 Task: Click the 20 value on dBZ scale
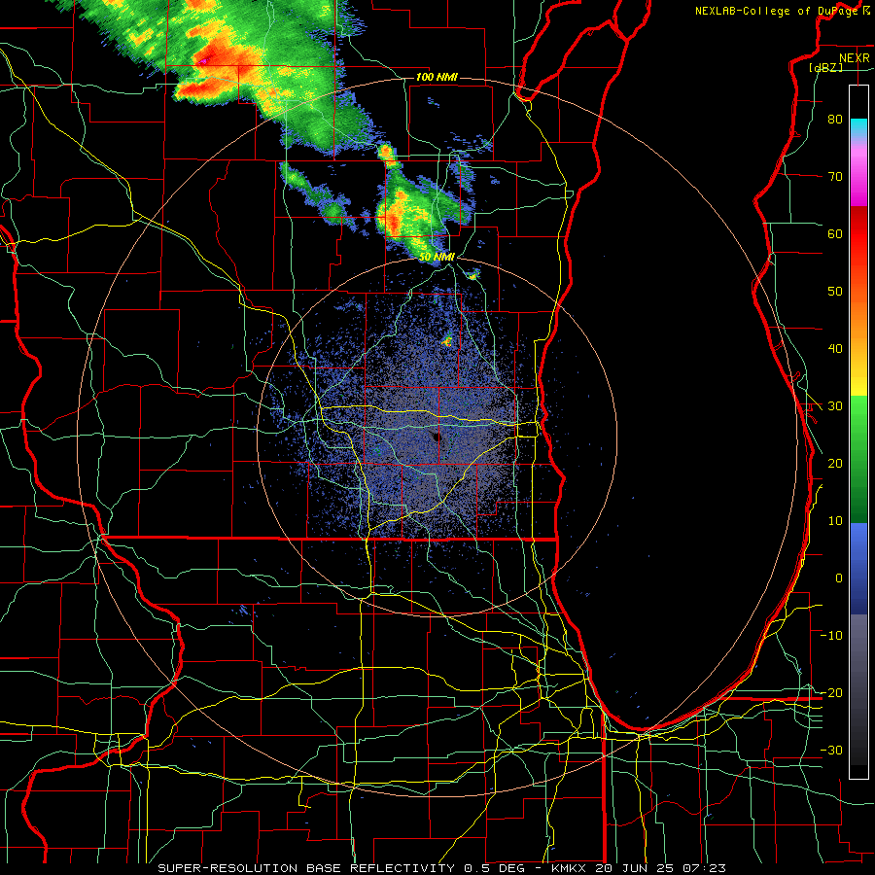point(835,463)
